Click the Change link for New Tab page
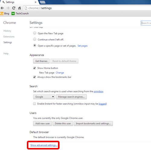Viewport: 151px width, 151px height. (x=60, y=72)
